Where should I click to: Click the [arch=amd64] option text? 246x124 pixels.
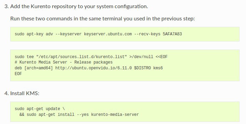[x=39, y=68]
